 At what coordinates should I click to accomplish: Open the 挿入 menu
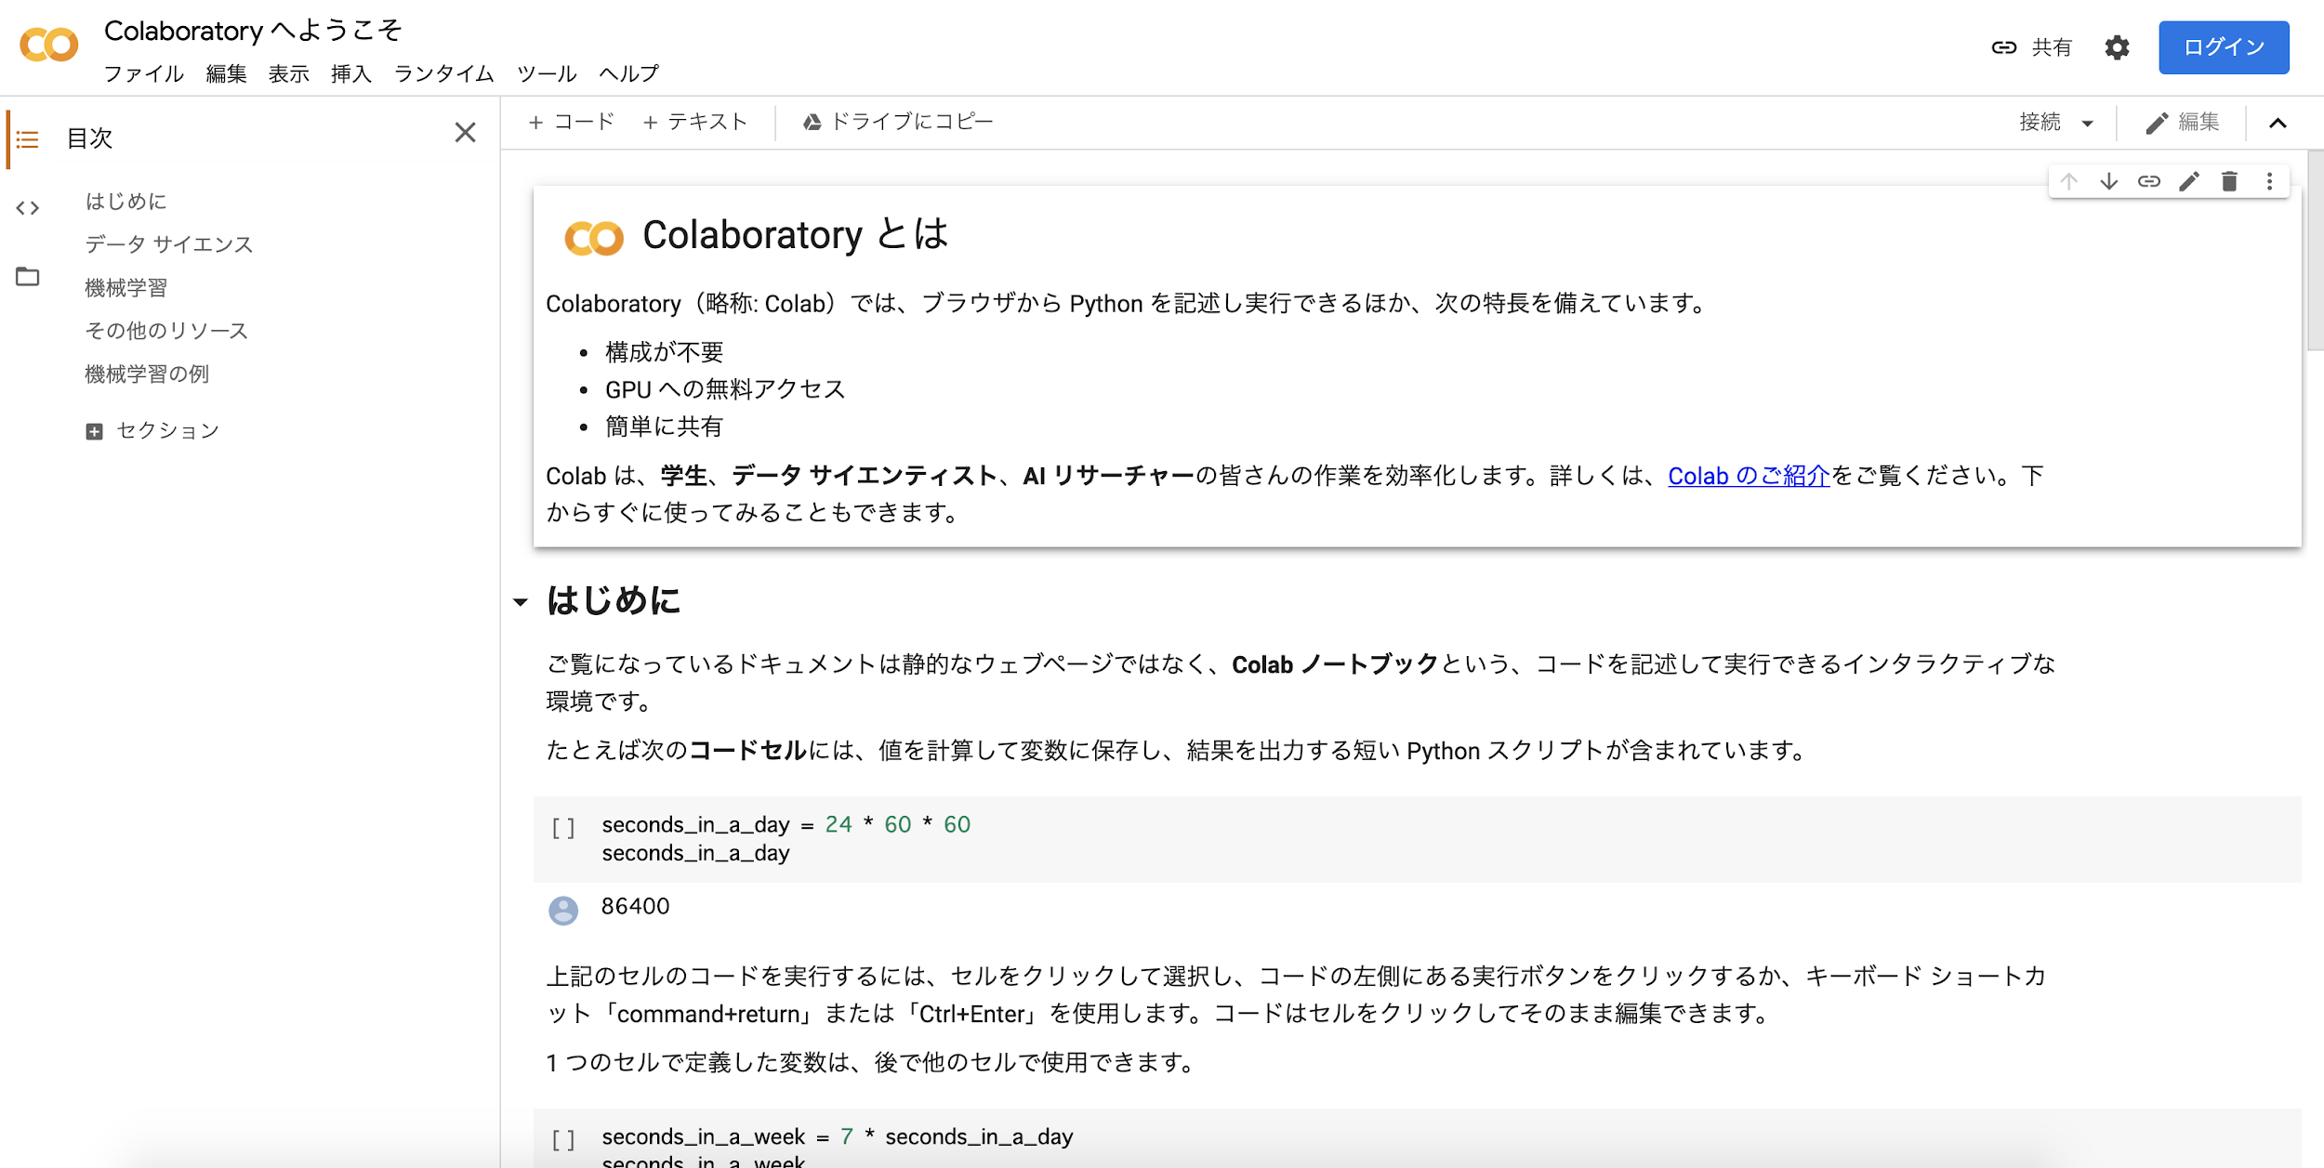(350, 73)
